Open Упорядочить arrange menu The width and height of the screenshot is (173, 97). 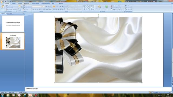tap(99, 8)
